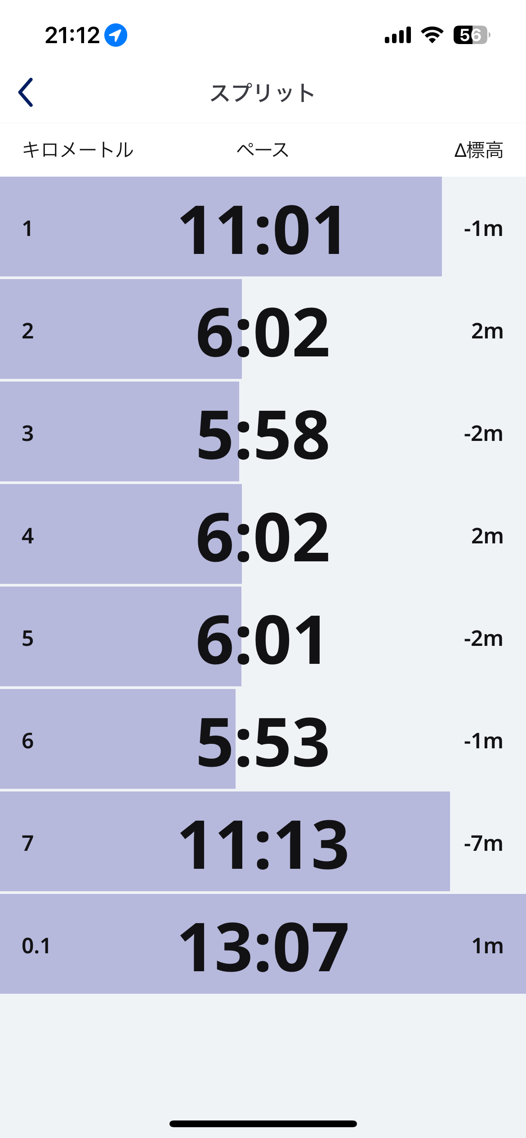Select the キロメートル column header
Viewport: 526px width, 1138px height.
click(78, 150)
